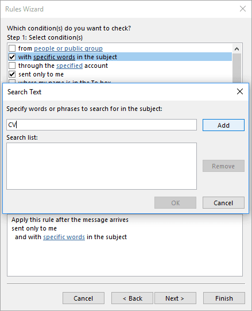Click inside the empty Search list box

click(102, 166)
